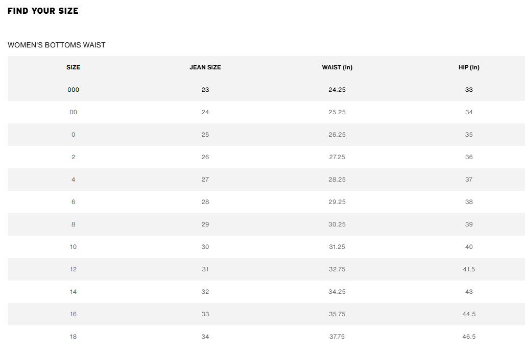Viewport: 525px width, 355px height.
Task: Pick size 10 in the SIZE column
Action: point(73,247)
